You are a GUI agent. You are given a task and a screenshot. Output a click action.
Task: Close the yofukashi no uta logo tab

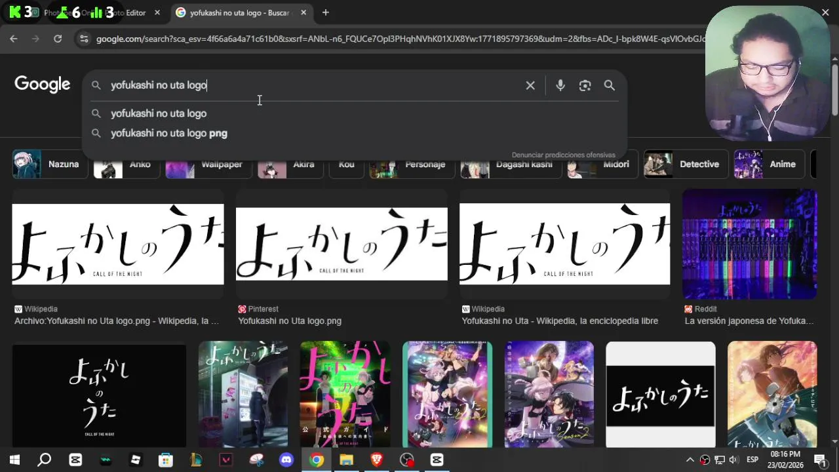pyautogui.click(x=303, y=12)
